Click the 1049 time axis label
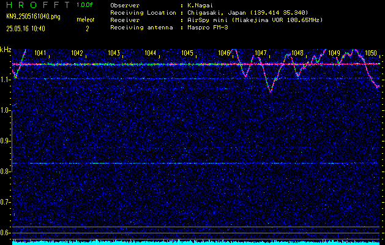Screen dimensions: 385x245 pos(334,53)
